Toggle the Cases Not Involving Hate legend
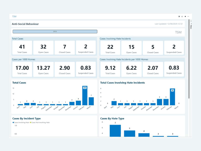The image size is (201, 151). 40,122
